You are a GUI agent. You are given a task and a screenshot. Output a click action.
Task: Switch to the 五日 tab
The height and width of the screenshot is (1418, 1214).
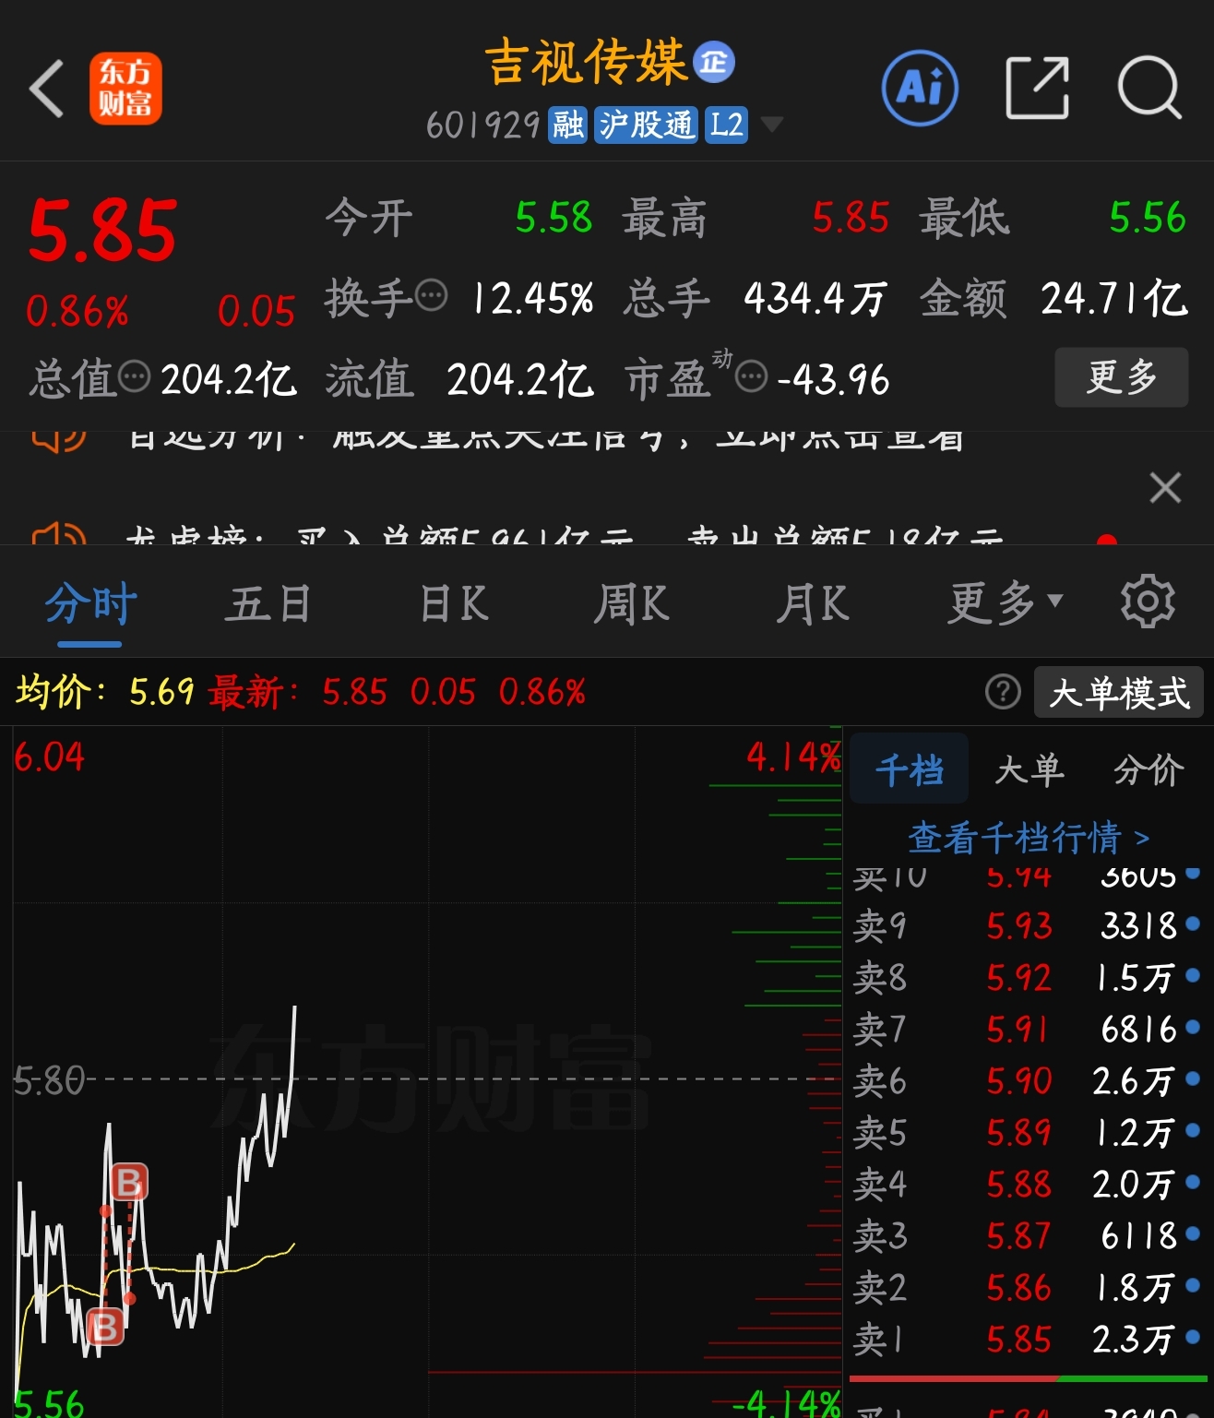coord(268,605)
